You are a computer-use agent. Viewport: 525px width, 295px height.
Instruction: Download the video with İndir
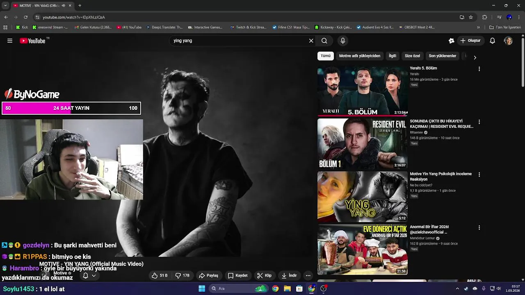(x=289, y=275)
